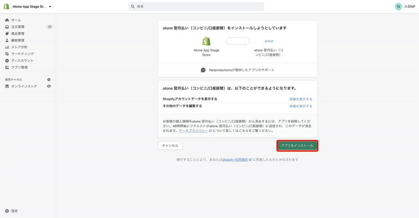Open 商品管理 in the sidebar
Image resolution: width=419 pixels, height=218 pixels.
(x=18, y=33)
